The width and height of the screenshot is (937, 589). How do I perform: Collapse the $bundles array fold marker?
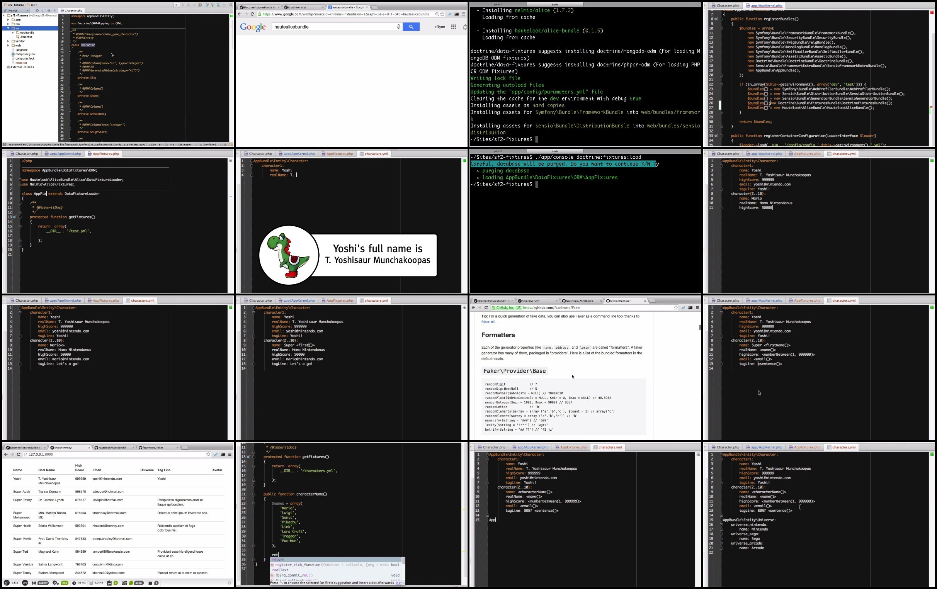coord(721,29)
